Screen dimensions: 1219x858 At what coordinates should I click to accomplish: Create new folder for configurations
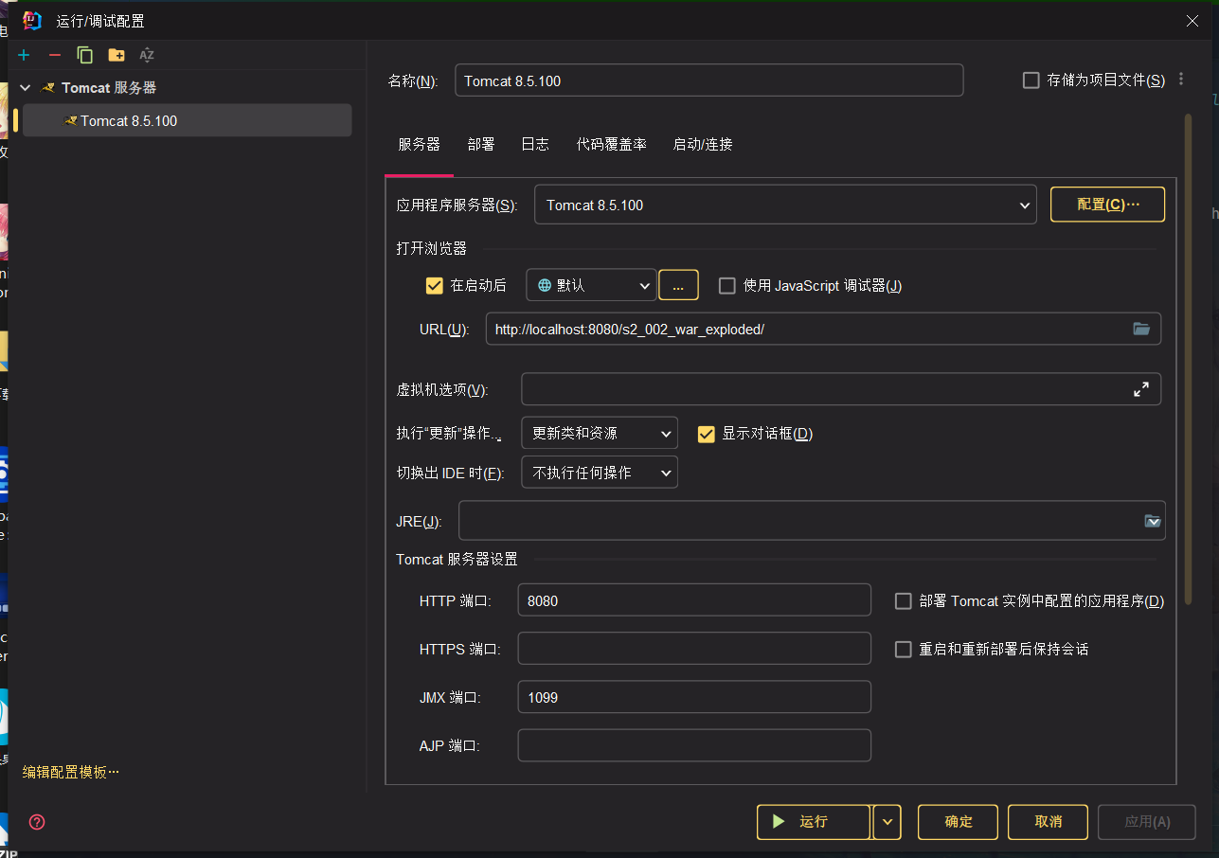116,55
